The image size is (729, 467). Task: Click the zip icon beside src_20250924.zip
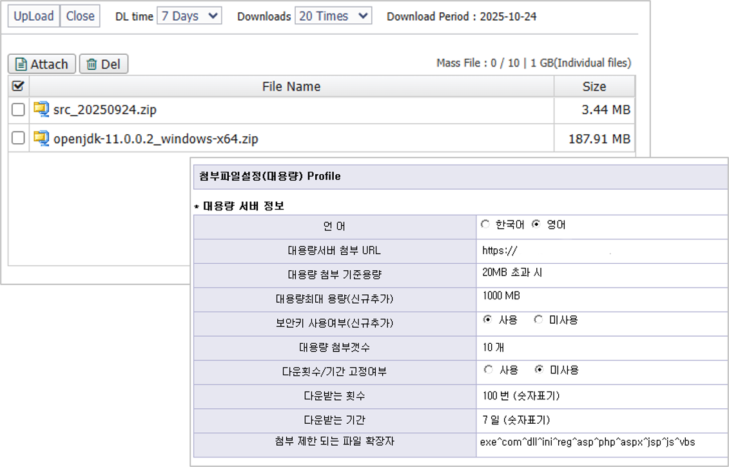[41, 110]
